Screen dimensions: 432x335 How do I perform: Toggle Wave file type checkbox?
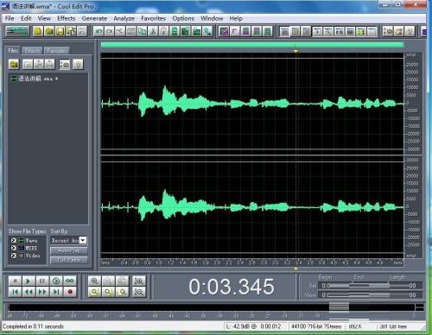14,240
